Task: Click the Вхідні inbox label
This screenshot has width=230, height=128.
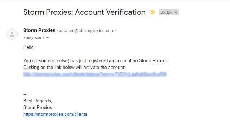Action: point(166,12)
